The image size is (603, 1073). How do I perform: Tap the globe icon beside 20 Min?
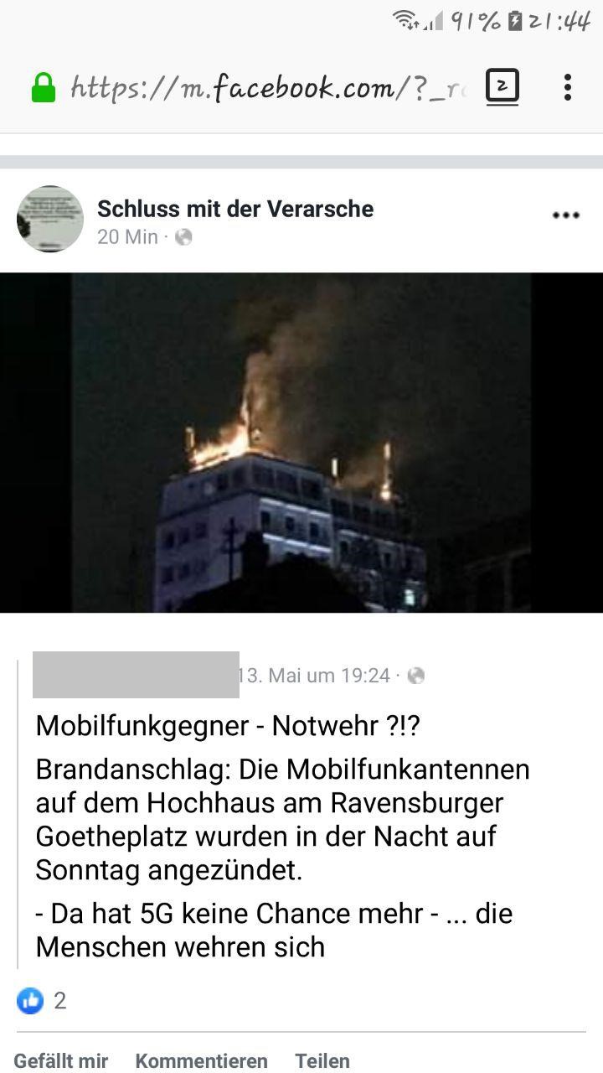pyautogui.click(x=183, y=237)
